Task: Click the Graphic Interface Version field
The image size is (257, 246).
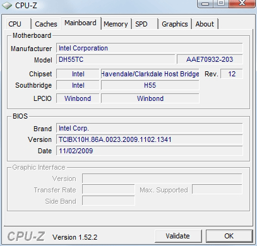Action: [x=162, y=179]
